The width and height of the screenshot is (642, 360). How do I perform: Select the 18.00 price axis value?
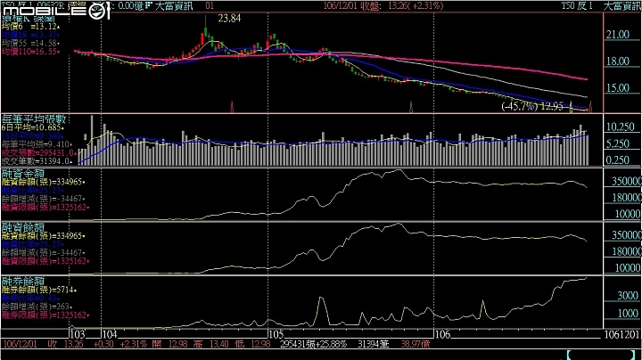pos(617,61)
